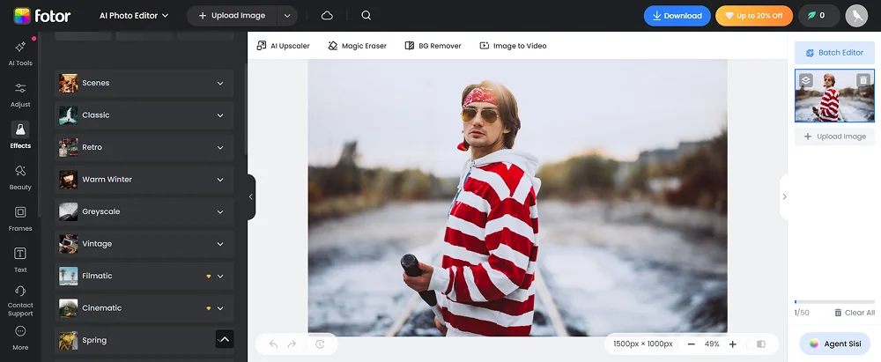Click the cloud storage icon
This screenshot has width=881, height=362.
click(327, 16)
